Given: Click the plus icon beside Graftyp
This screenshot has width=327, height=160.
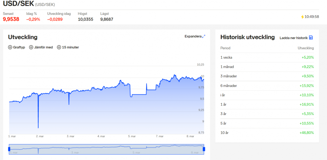Looking at the screenshot, I should [x=10, y=47].
